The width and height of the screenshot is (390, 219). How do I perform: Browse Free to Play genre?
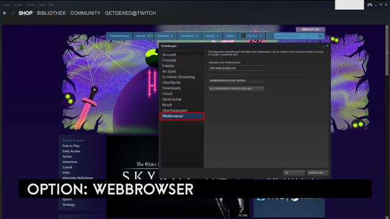coord(71,146)
